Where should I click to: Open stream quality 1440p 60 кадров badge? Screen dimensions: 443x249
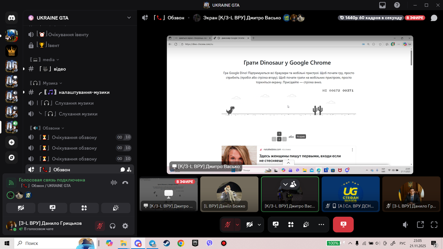click(x=371, y=18)
